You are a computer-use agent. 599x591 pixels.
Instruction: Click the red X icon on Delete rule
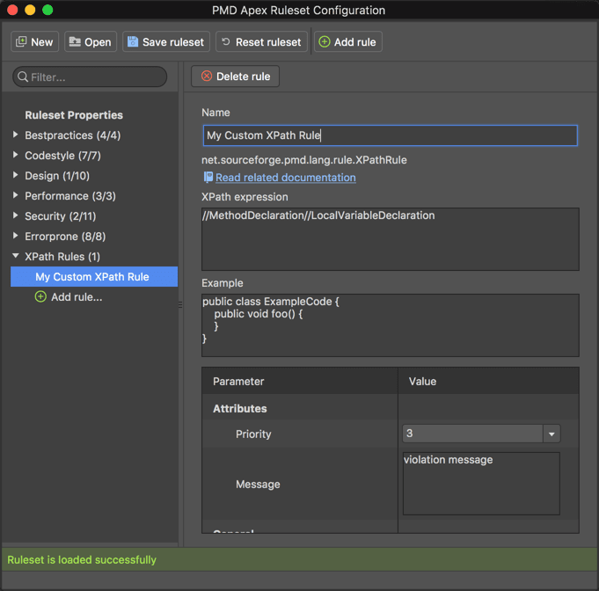coord(207,76)
